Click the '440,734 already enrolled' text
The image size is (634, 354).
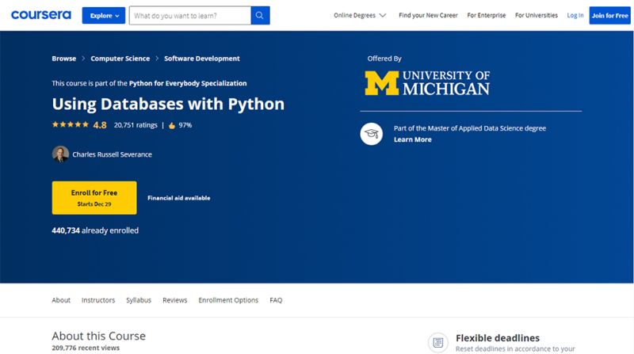[95, 230]
